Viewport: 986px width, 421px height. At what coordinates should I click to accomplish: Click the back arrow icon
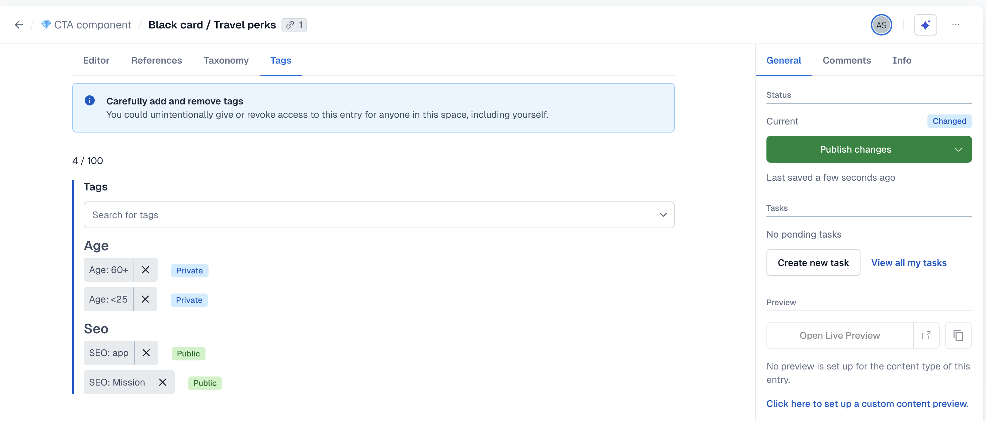click(18, 25)
